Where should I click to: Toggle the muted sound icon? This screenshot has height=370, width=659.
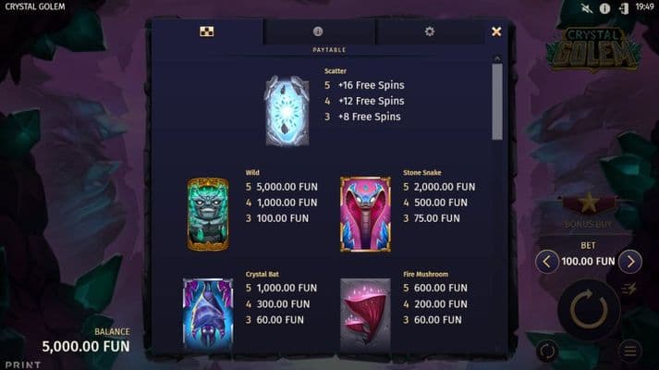(x=586, y=8)
